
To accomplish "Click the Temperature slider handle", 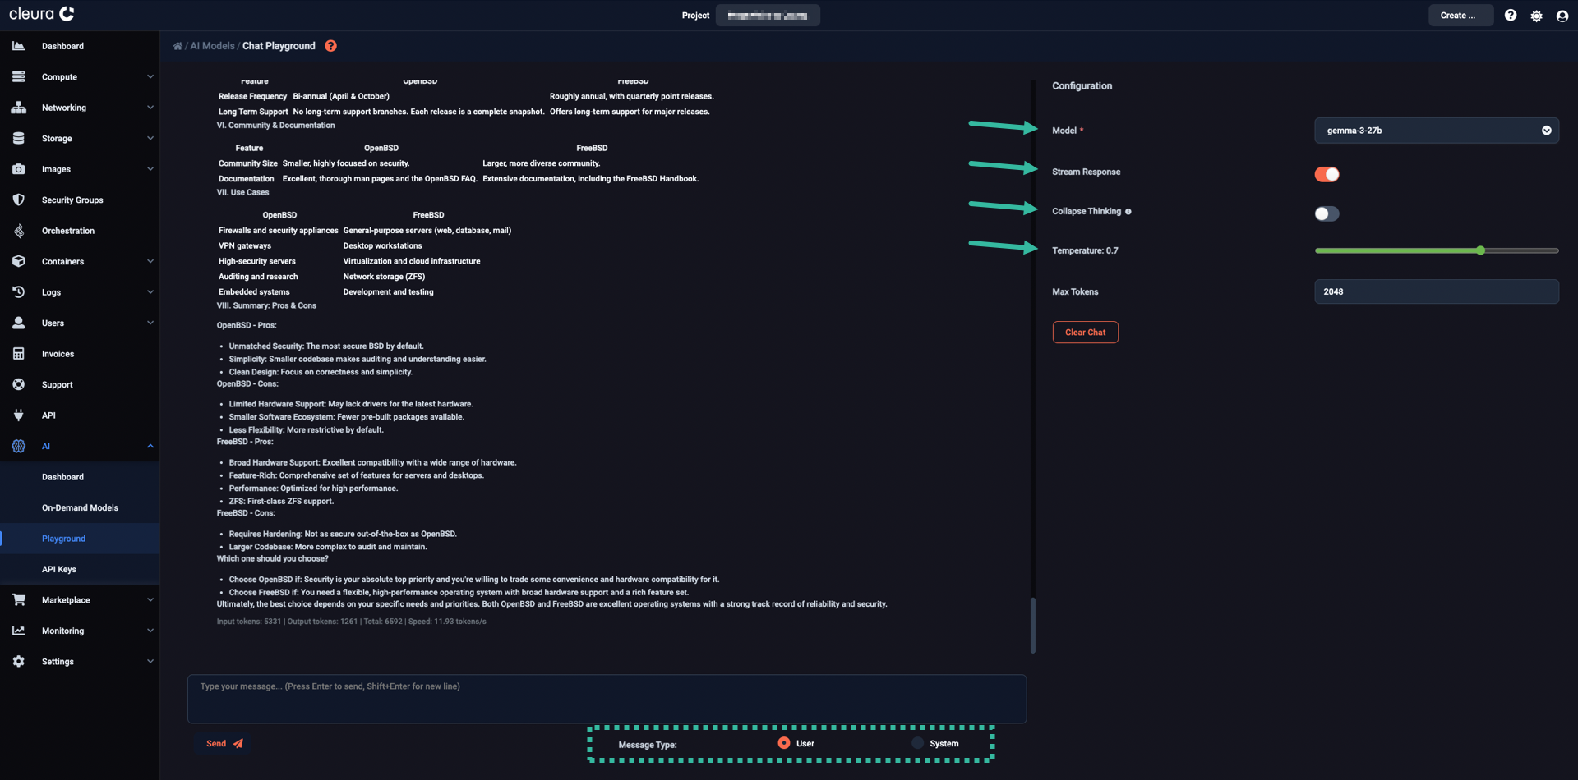I will pyautogui.click(x=1480, y=250).
